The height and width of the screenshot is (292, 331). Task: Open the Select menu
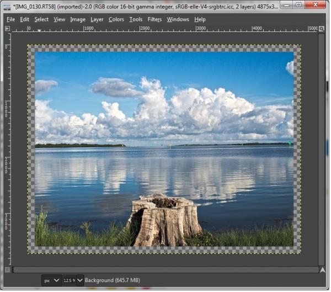pyautogui.click(x=41, y=19)
